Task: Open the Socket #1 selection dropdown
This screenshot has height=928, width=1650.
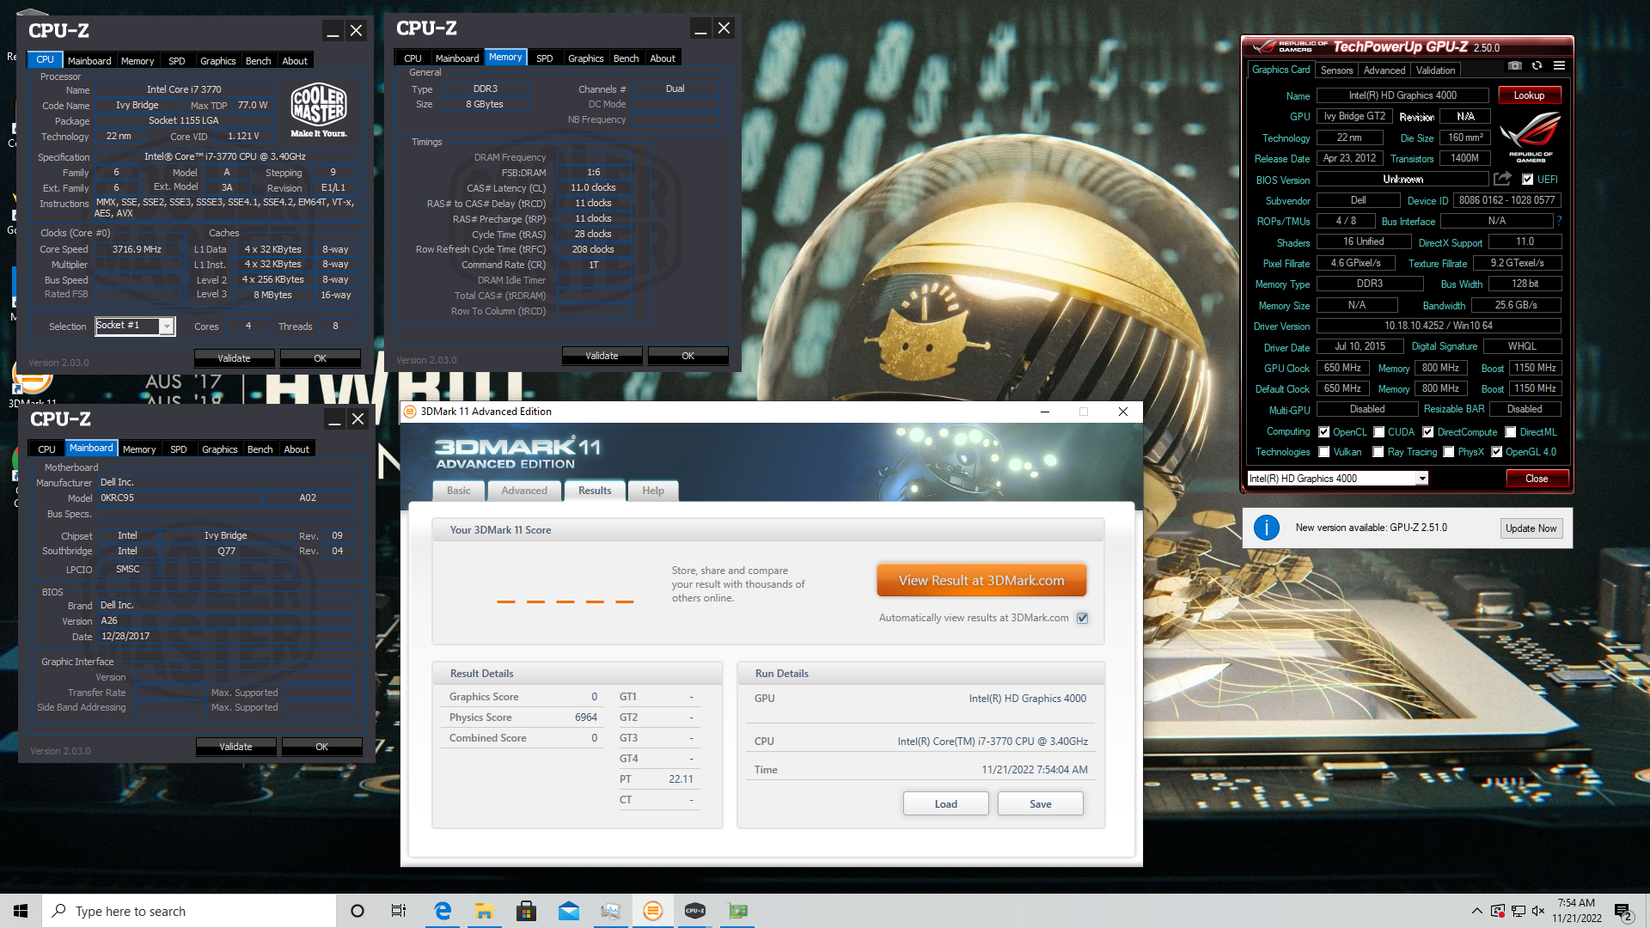Action: point(167,327)
